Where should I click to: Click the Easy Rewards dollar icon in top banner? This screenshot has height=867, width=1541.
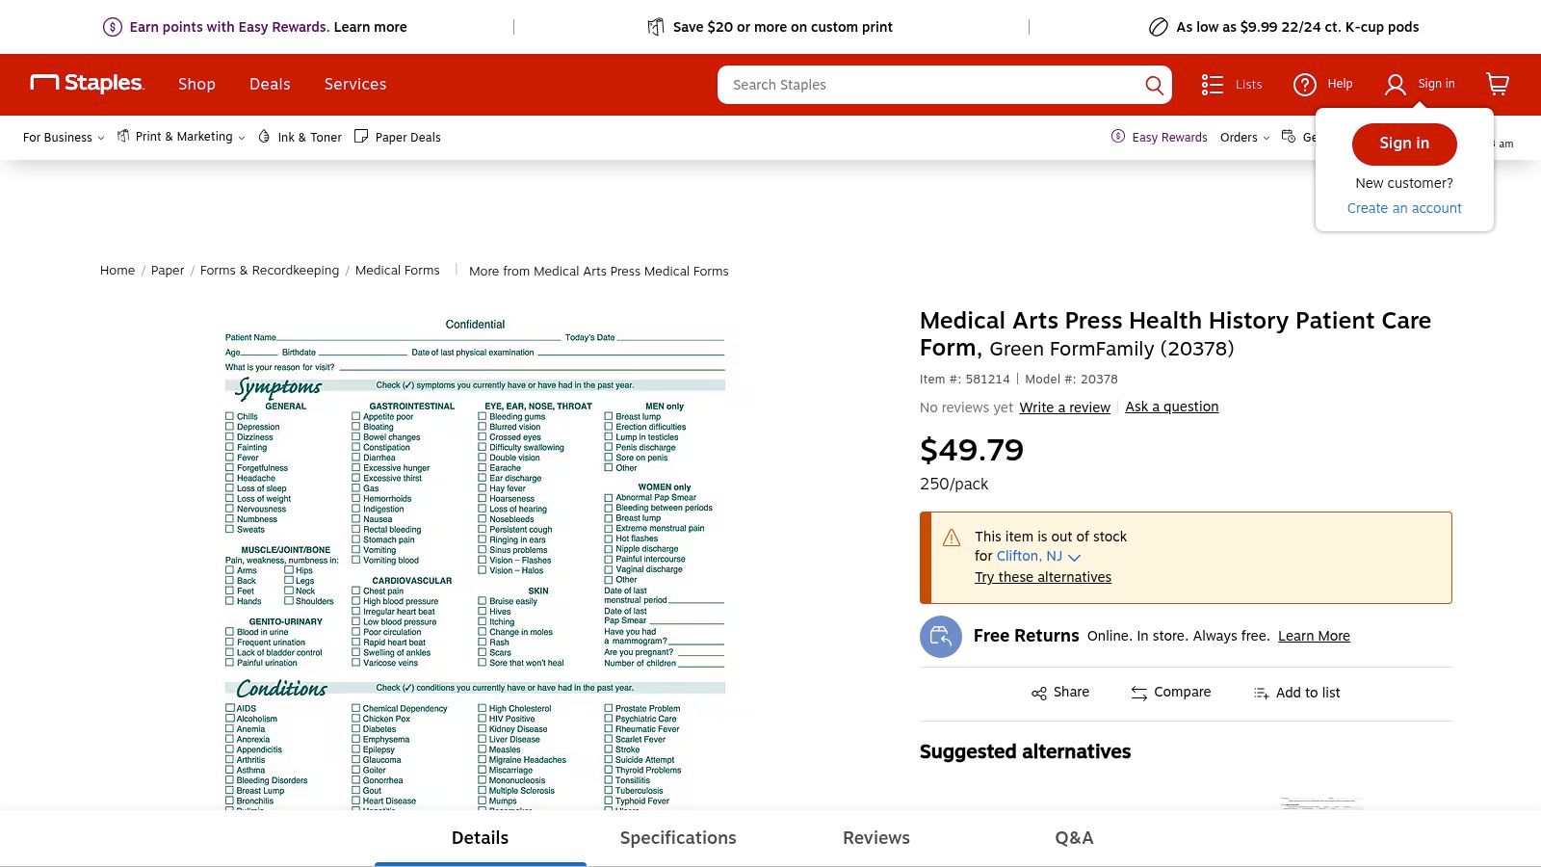click(x=113, y=27)
